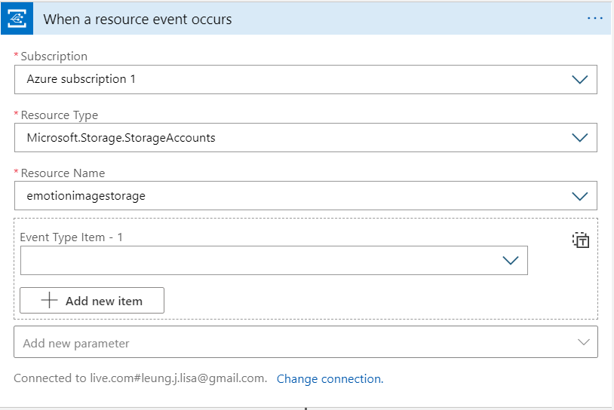Open Event Type Item 1 chevron arrow
Screen dimensions: 614x410
pos(511,260)
